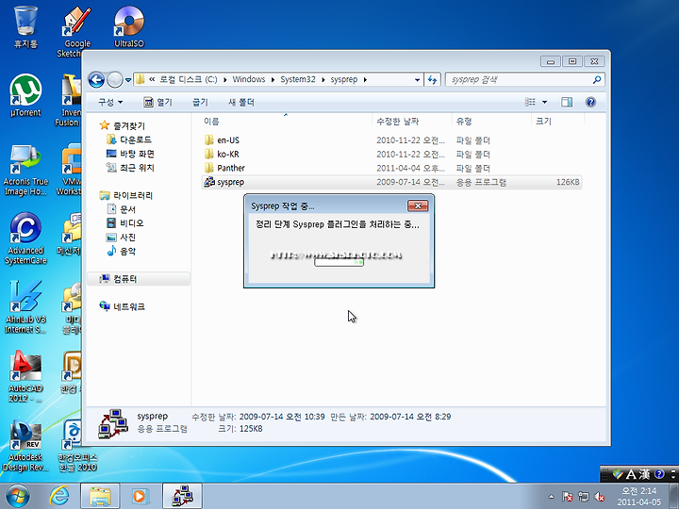Image resolution: width=679 pixels, height=509 pixels.
Task: Go to 바탕 화면 in navigation pane
Action: tap(130, 154)
